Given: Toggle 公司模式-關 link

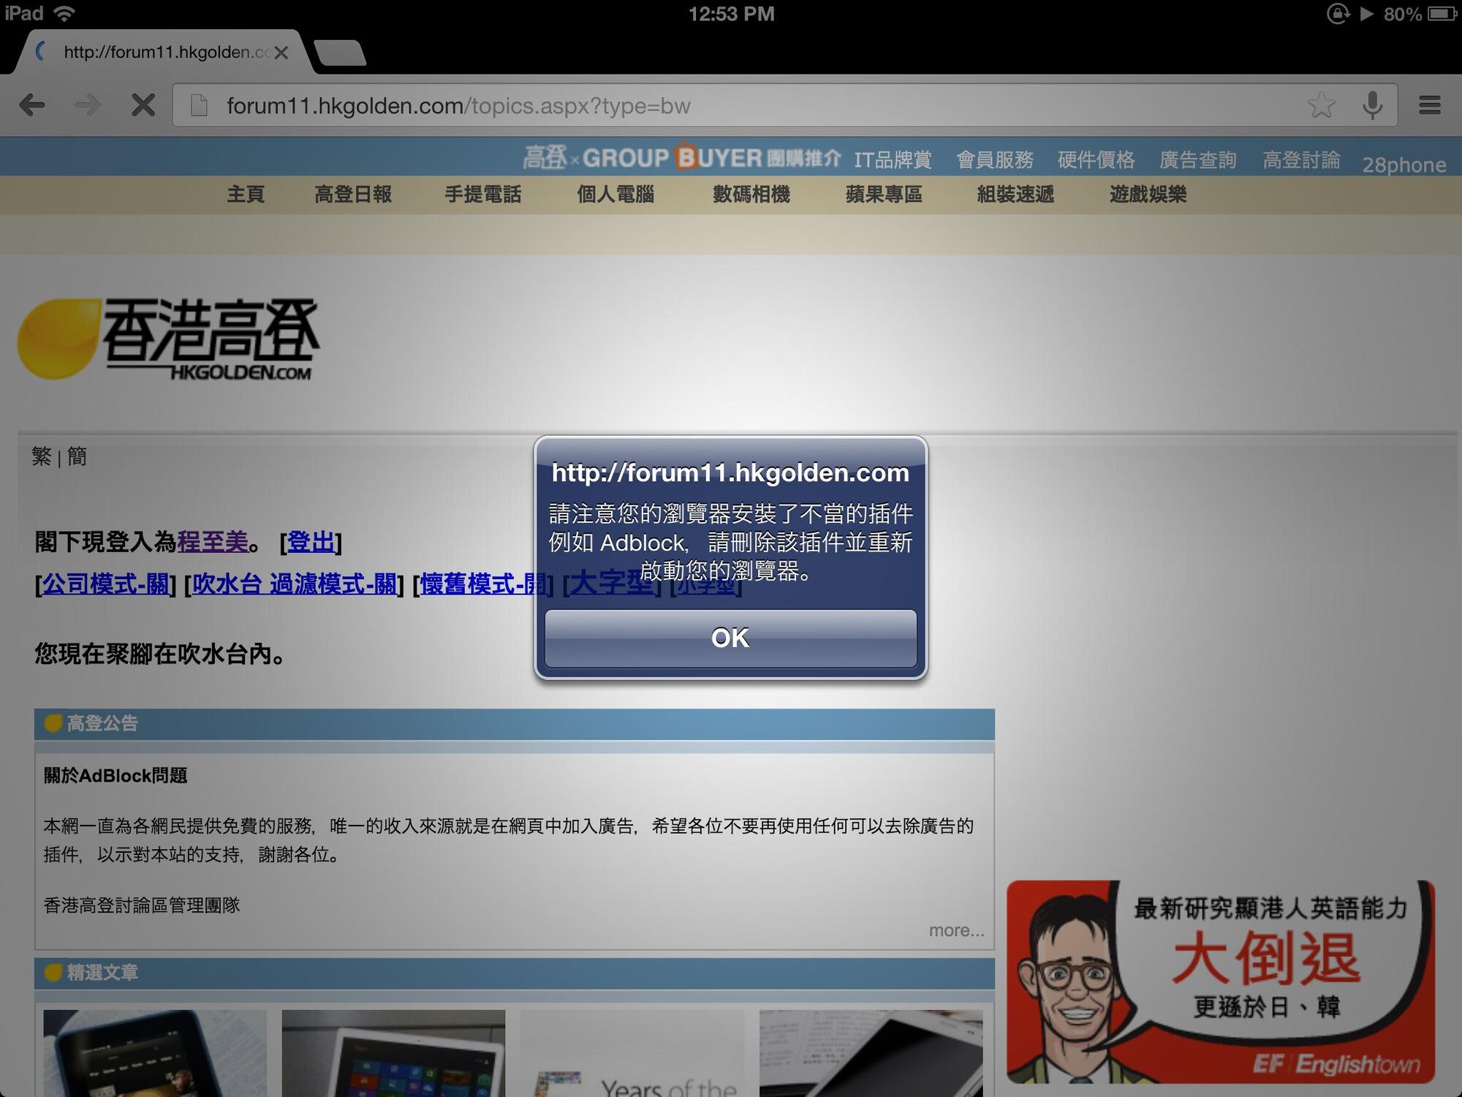Looking at the screenshot, I should tap(105, 584).
